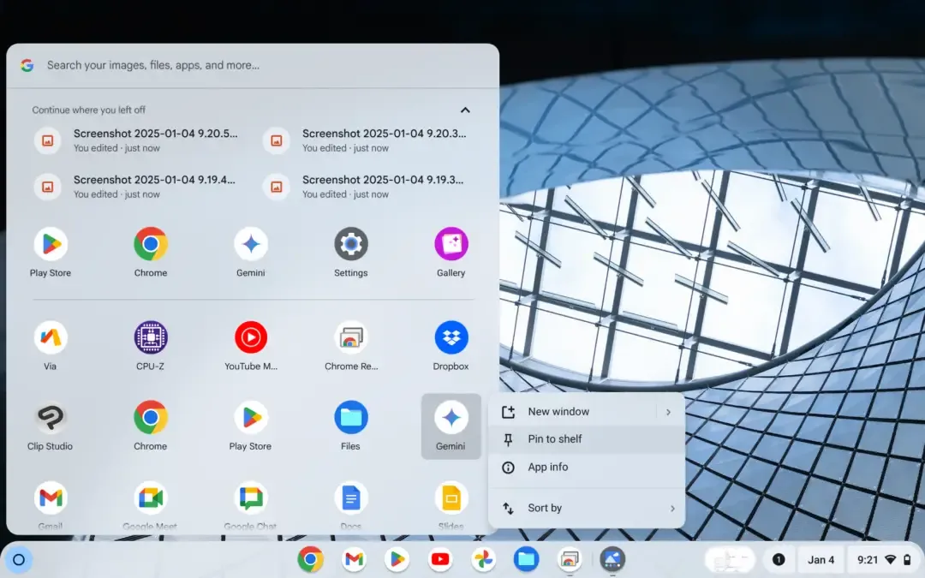
Task: Click Chrome icon on the shelf
Action: (x=310, y=559)
